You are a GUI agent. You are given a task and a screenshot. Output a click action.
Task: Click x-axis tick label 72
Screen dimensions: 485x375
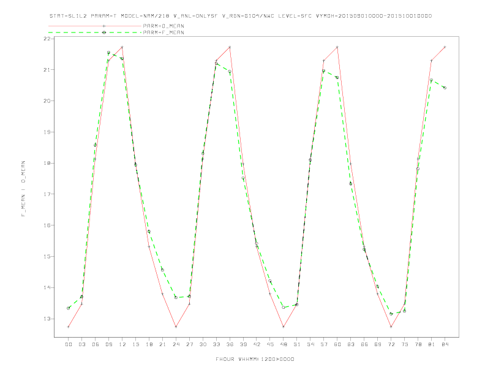(x=391, y=344)
